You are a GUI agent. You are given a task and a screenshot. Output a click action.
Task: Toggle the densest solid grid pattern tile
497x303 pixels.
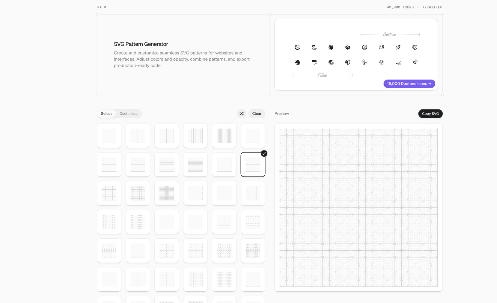pos(167,193)
